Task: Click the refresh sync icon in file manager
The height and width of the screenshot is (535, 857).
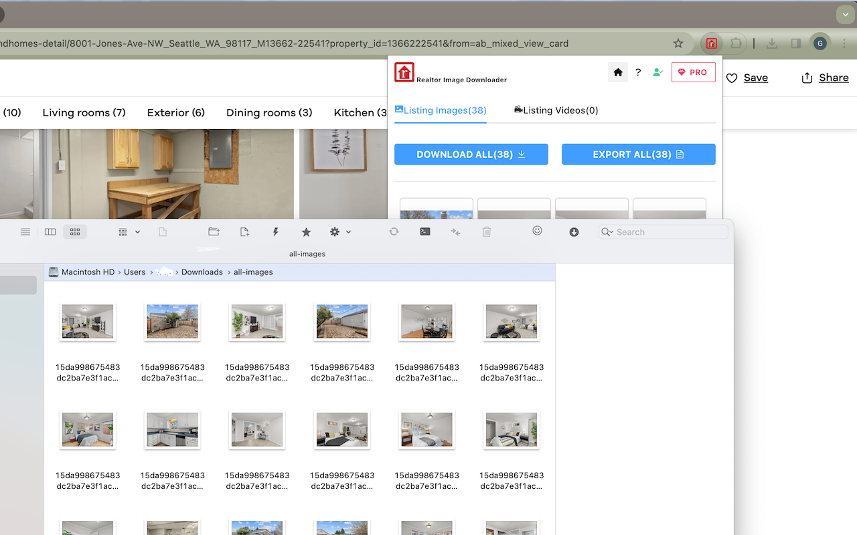Action: coord(394,232)
